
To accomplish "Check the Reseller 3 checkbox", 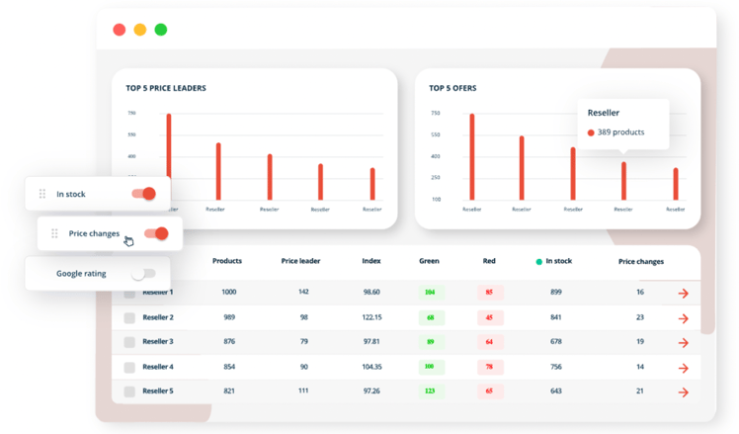I will tap(129, 342).
